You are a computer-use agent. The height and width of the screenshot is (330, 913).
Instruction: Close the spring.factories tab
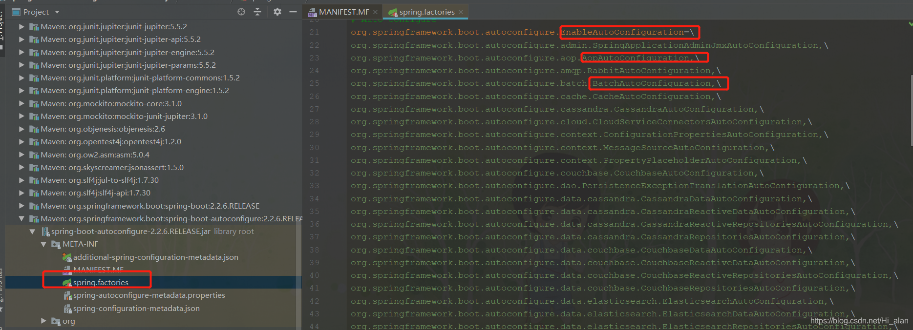(461, 12)
